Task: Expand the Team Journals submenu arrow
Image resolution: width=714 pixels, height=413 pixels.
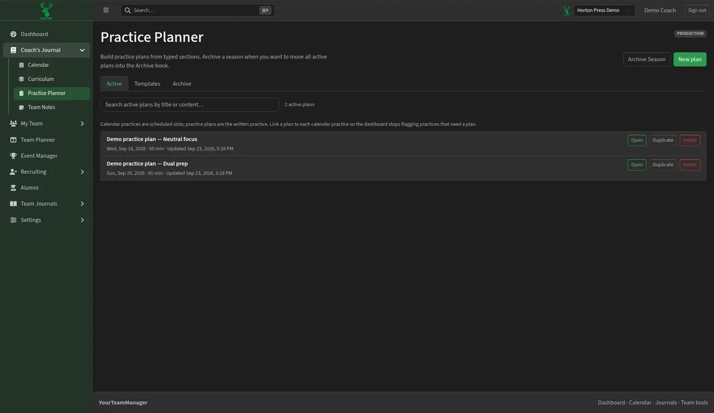Action: (82, 204)
